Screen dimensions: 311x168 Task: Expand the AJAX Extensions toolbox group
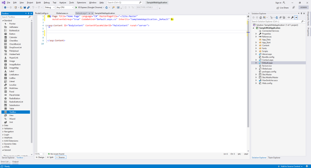pyautogui.click(x=3, y=141)
